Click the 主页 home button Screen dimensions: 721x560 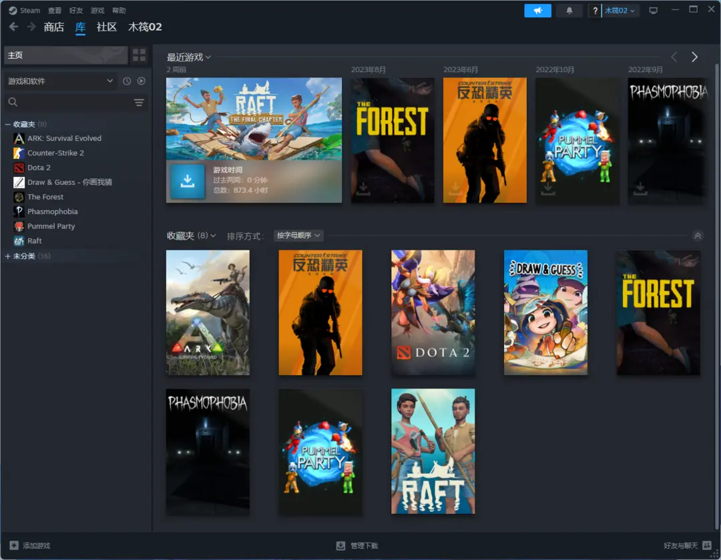pyautogui.click(x=65, y=55)
